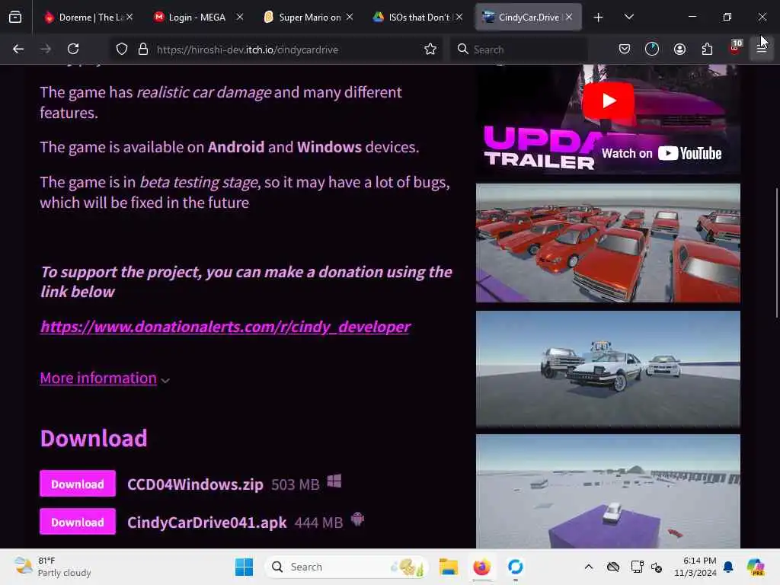
Task: Open the red cars screenshot thumbnail
Action: 608,243
